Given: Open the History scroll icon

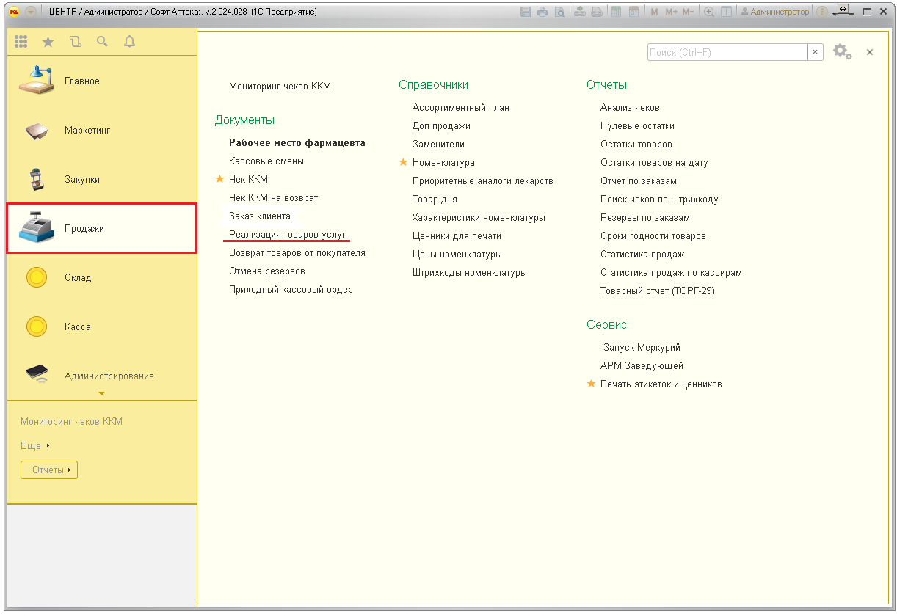Looking at the screenshot, I should point(75,43).
